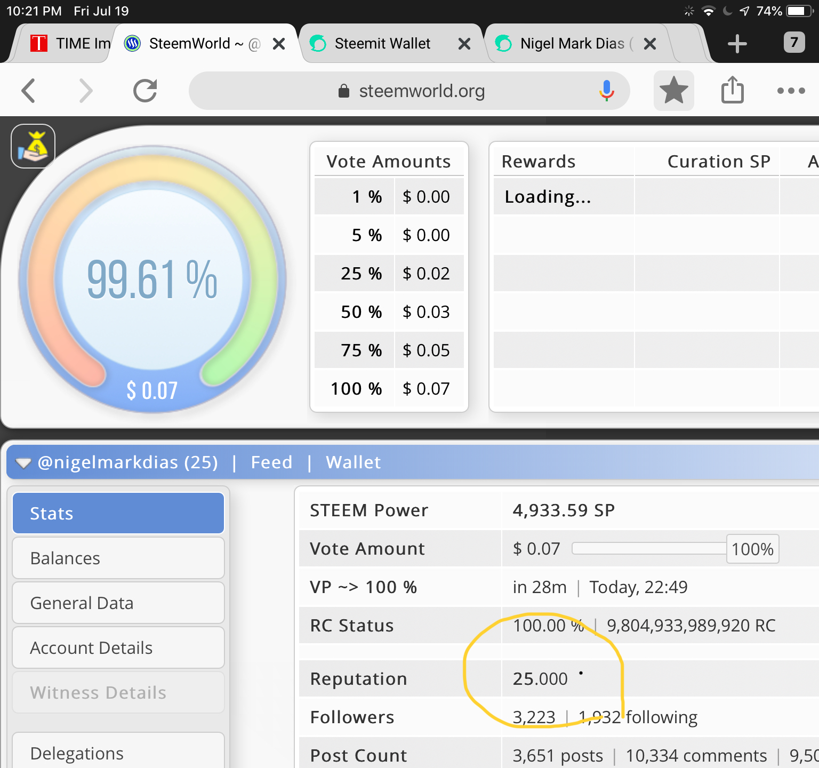819x768 pixels.
Task: Click the 1,932 following count
Action: pos(599,717)
